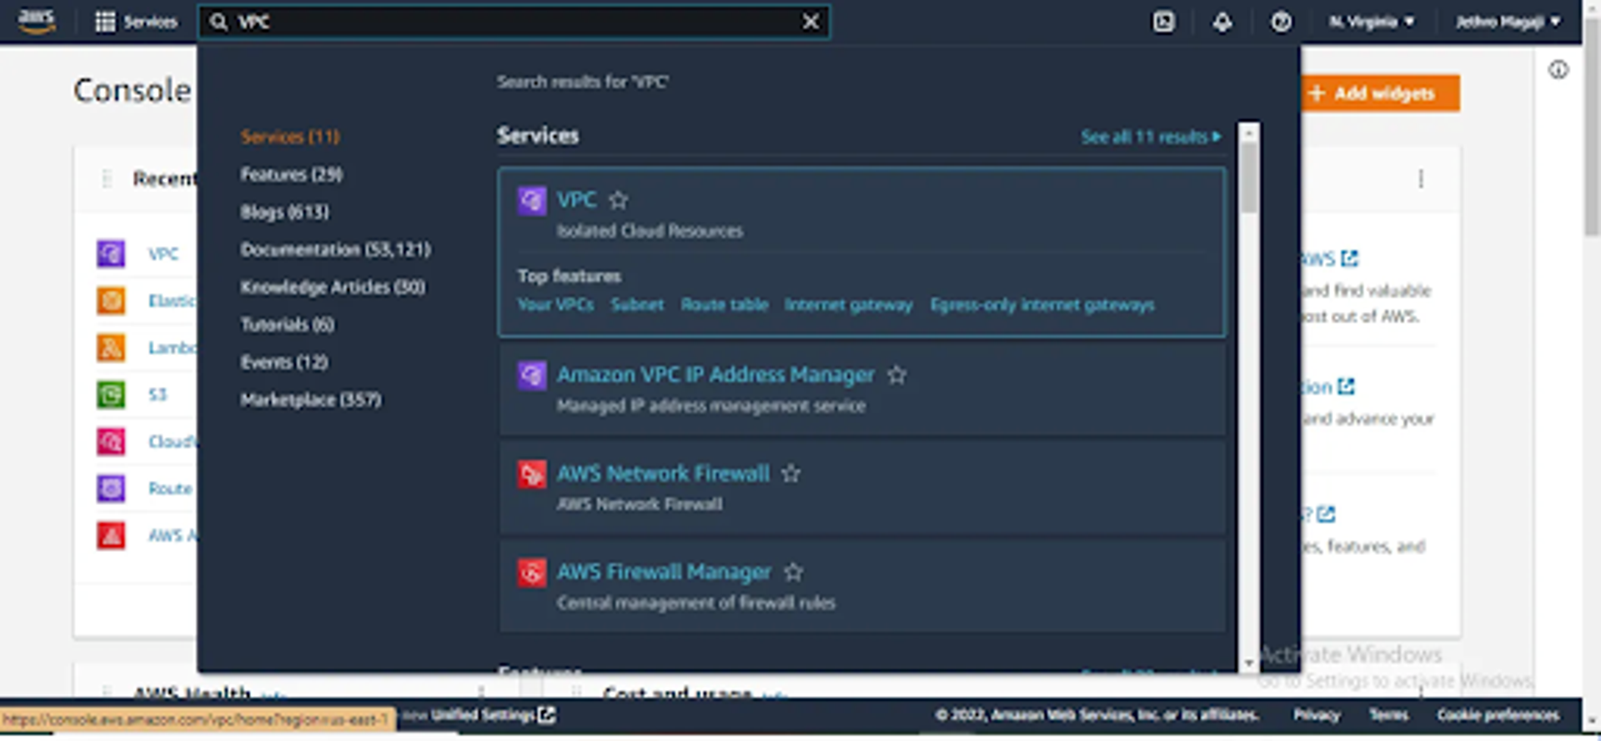Click the AWS logo home icon
Viewport: 1601px width, 741px height.
click(x=37, y=21)
